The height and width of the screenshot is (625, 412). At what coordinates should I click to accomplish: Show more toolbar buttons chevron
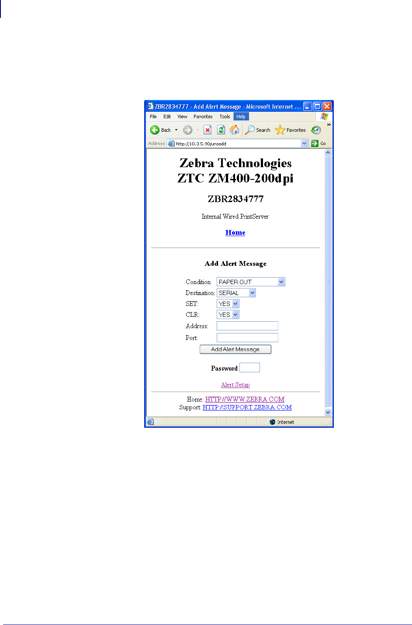[329, 125]
